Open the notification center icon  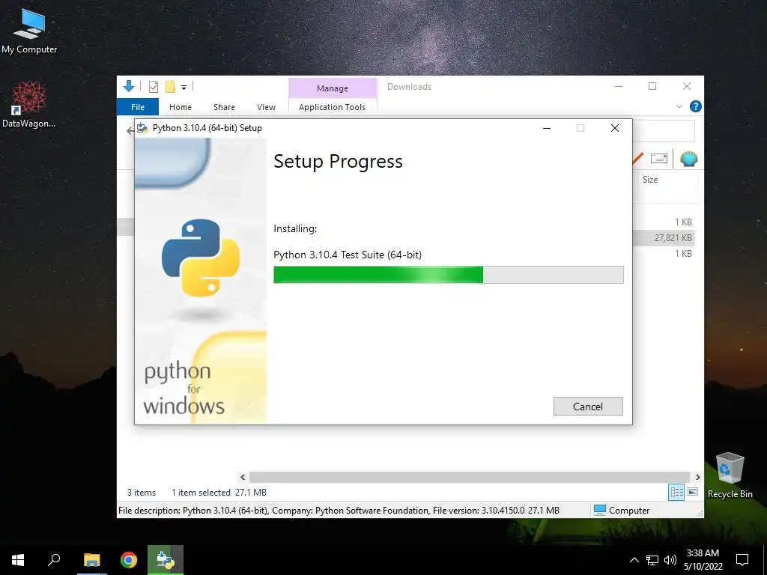pyautogui.click(x=742, y=560)
